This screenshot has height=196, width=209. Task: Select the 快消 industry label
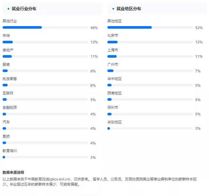(x=6, y=35)
